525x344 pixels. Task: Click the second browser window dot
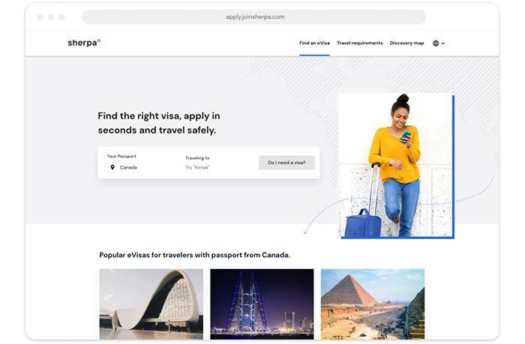pyautogui.click(x=51, y=17)
